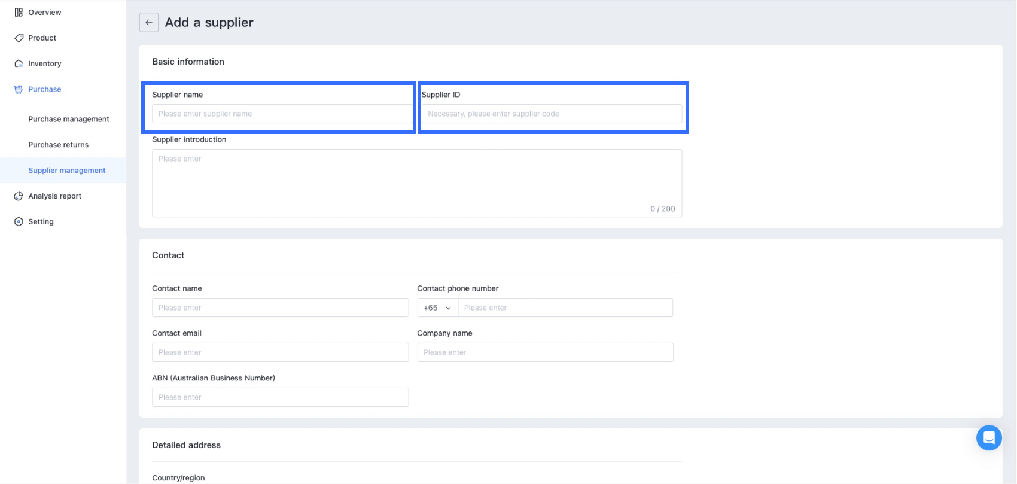1017x484 pixels.
Task: Click the Setting gear icon
Action: pyautogui.click(x=19, y=222)
